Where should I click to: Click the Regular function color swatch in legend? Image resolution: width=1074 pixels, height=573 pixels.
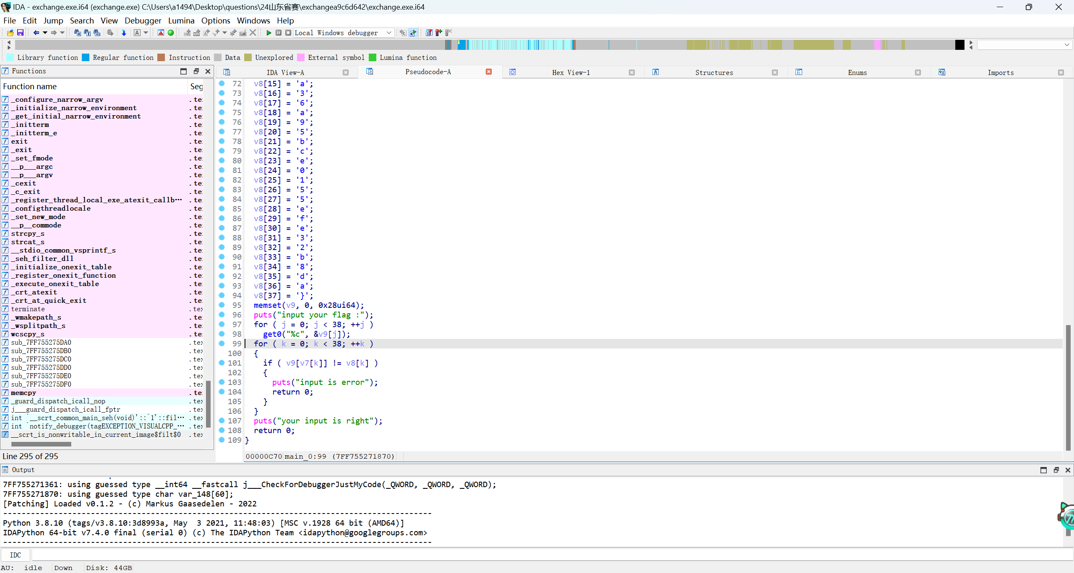coord(86,57)
